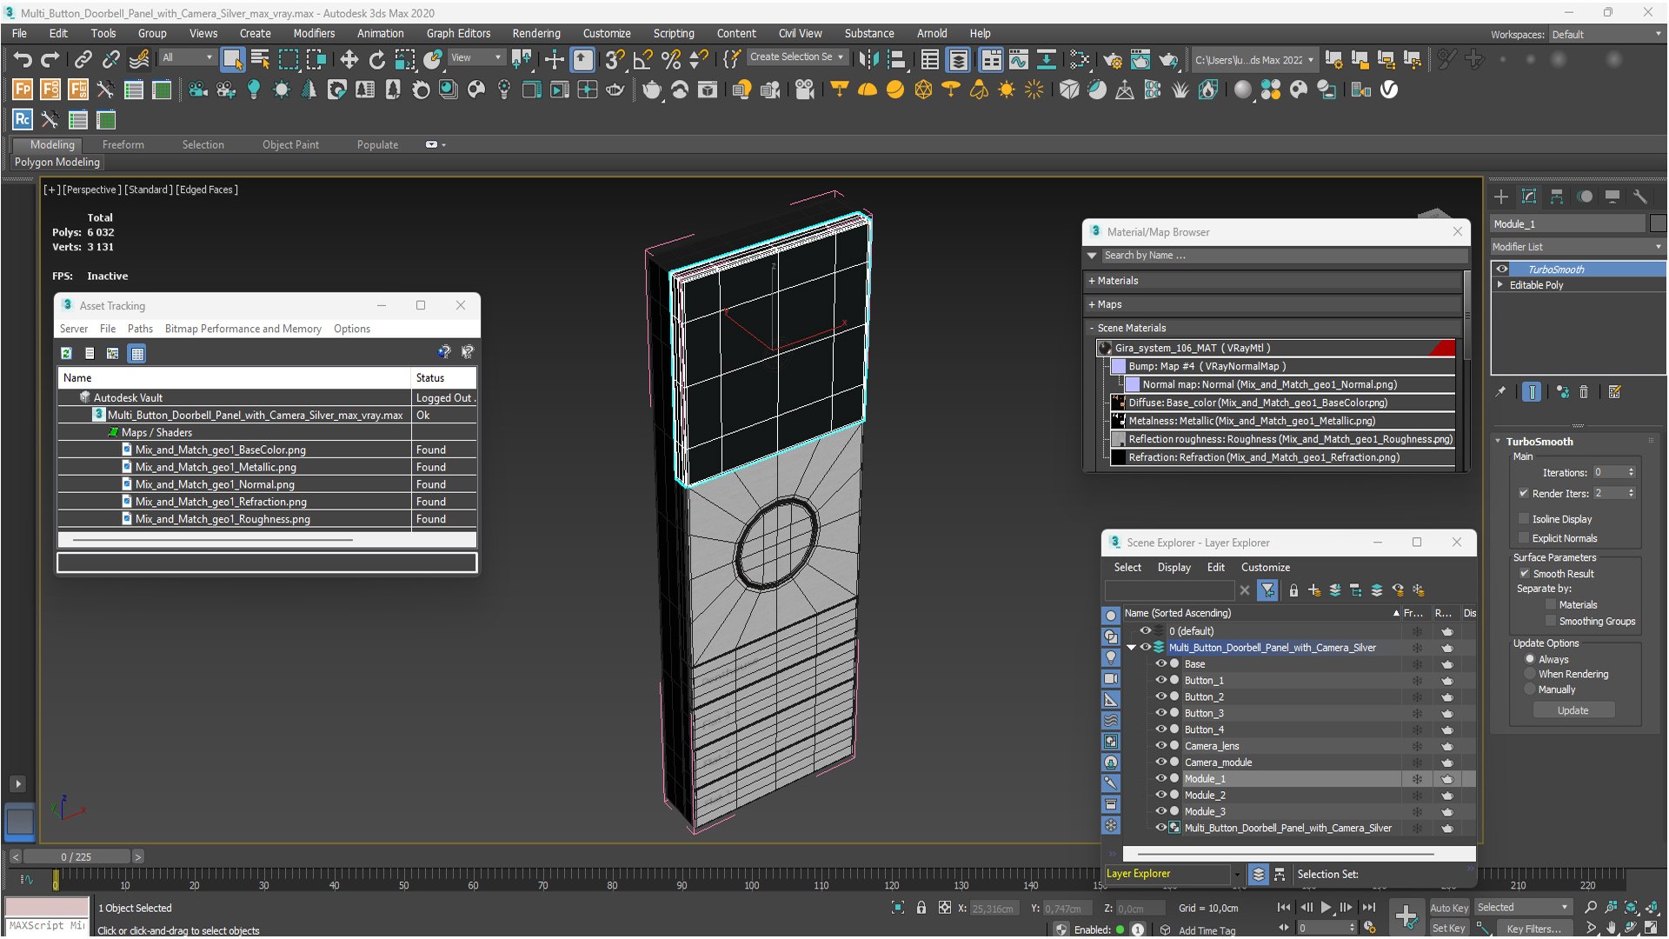Toggle Smooth Result checkbox
This screenshot has width=1669, height=939.
tap(1524, 574)
